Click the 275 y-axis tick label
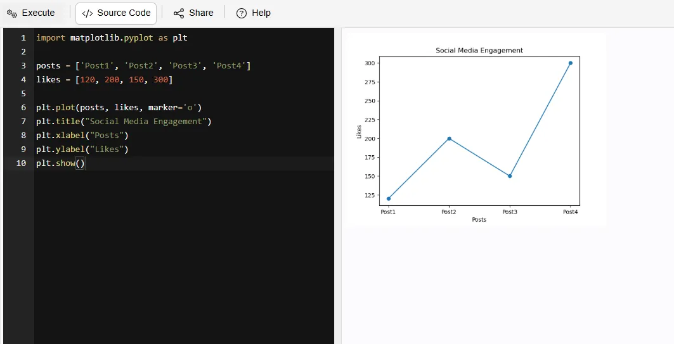The width and height of the screenshot is (674, 344). point(370,82)
